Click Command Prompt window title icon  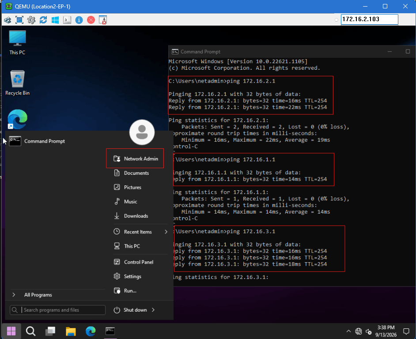tap(175, 52)
